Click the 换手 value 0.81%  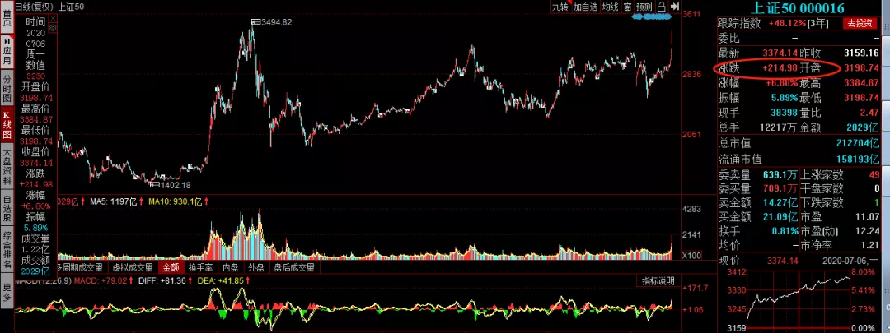point(785,231)
